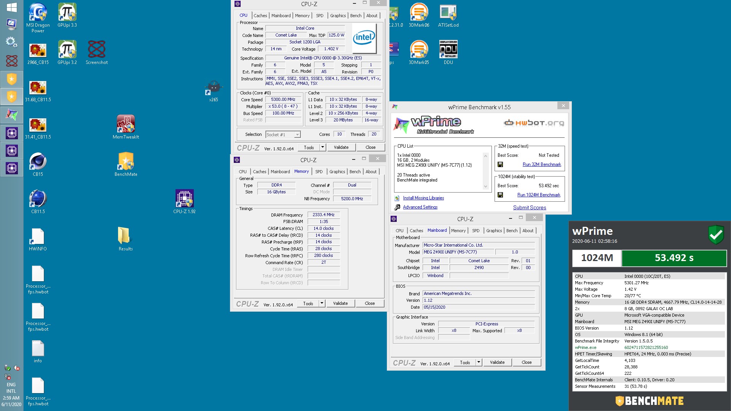Click wPrime CPU List scrollbar

click(x=485, y=171)
